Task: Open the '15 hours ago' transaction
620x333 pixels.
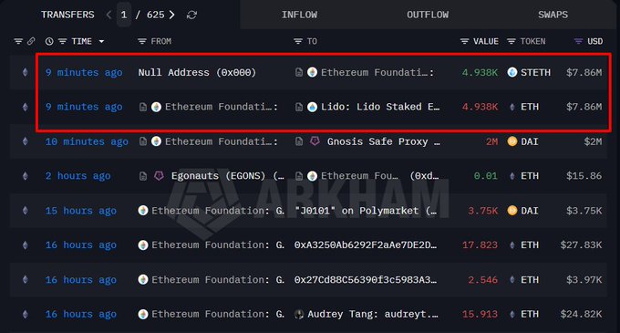Action: [x=80, y=211]
